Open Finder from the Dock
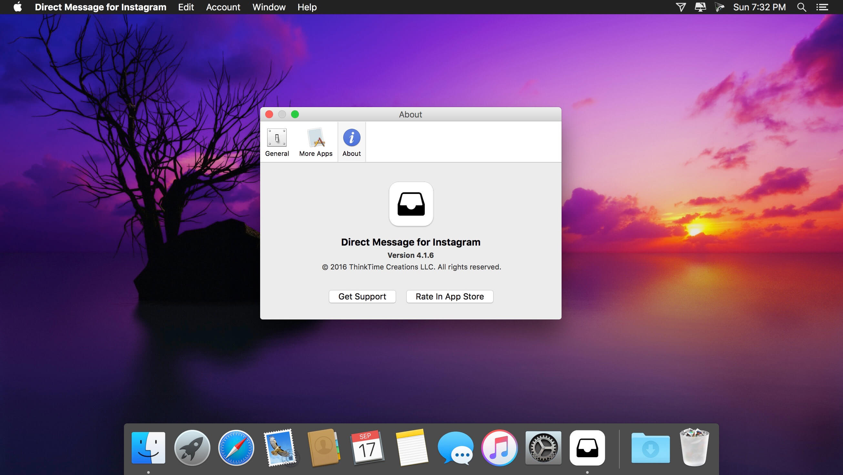The width and height of the screenshot is (843, 475). click(149, 449)
